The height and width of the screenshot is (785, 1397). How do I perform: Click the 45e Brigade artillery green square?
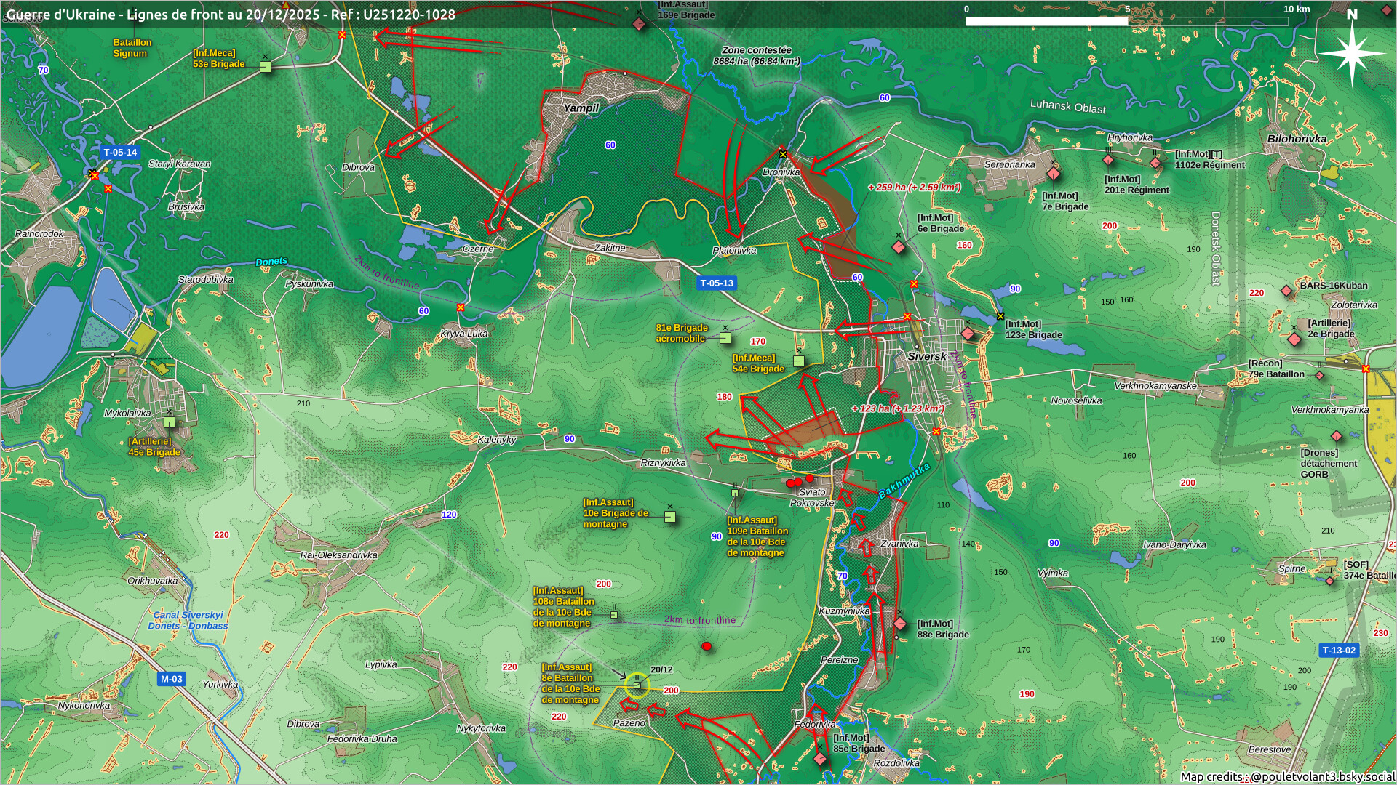[x=170, y=422]
